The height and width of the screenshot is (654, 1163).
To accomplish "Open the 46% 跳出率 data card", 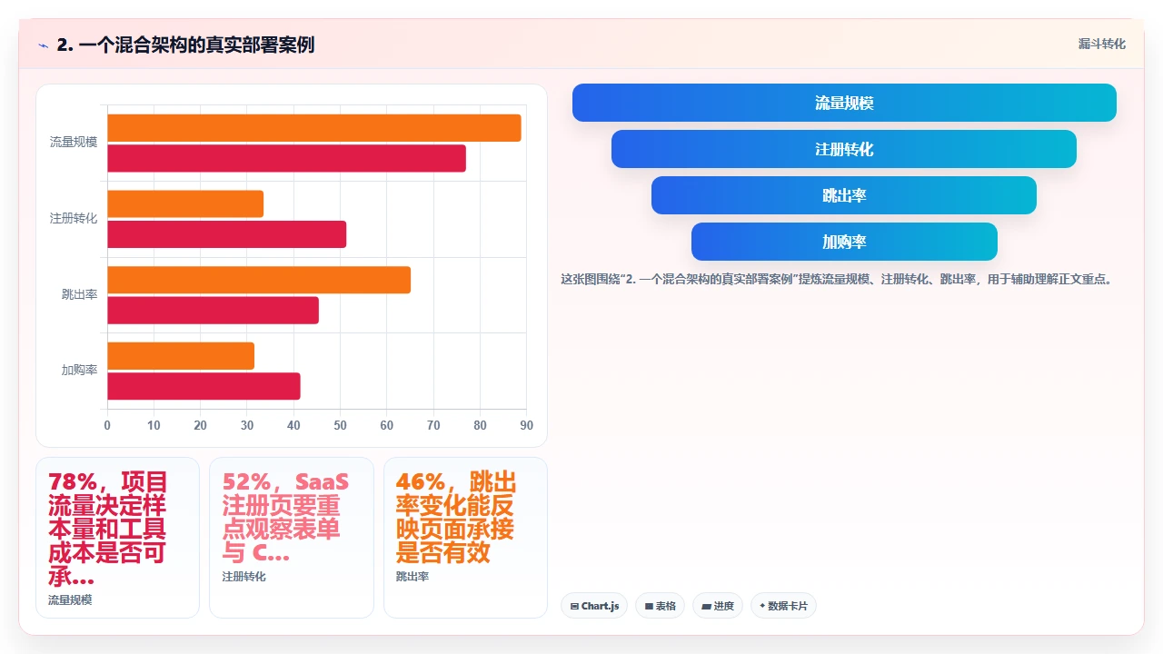I will click(465, 538).
